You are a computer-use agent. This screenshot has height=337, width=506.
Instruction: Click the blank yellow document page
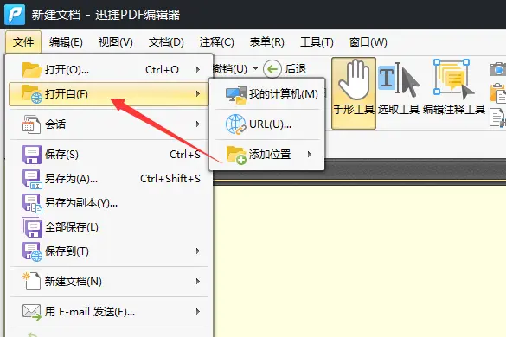pyautogui.click(x=360, y=261)
